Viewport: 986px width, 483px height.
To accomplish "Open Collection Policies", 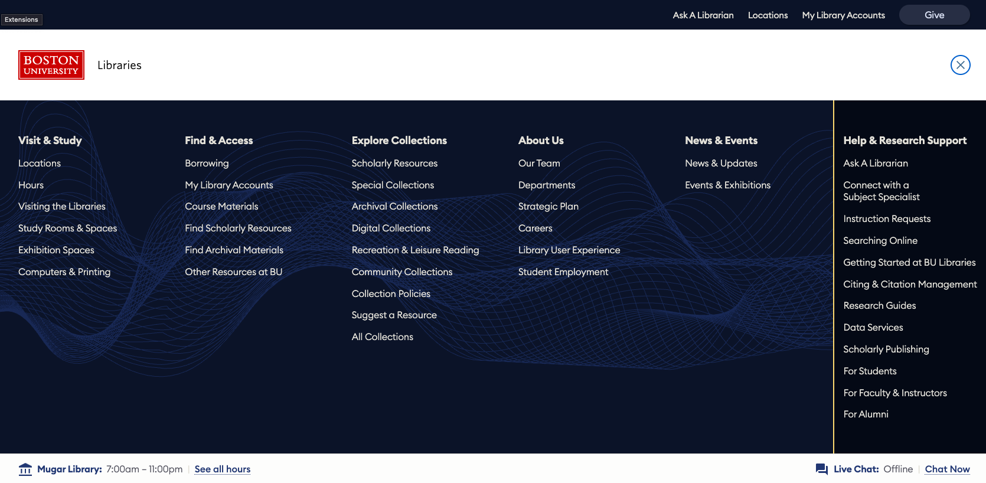I will pyautogui.click(x=391, y=293).
